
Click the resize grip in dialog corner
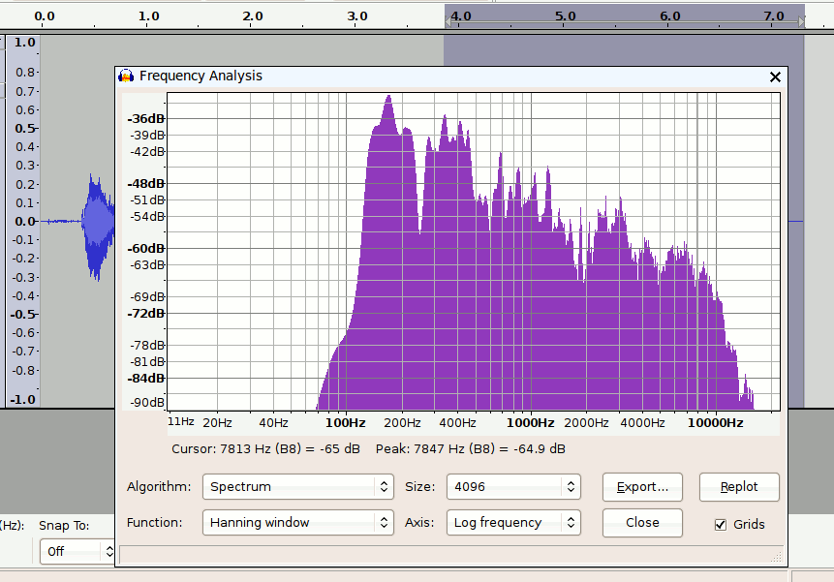click(x=779, y=556)
